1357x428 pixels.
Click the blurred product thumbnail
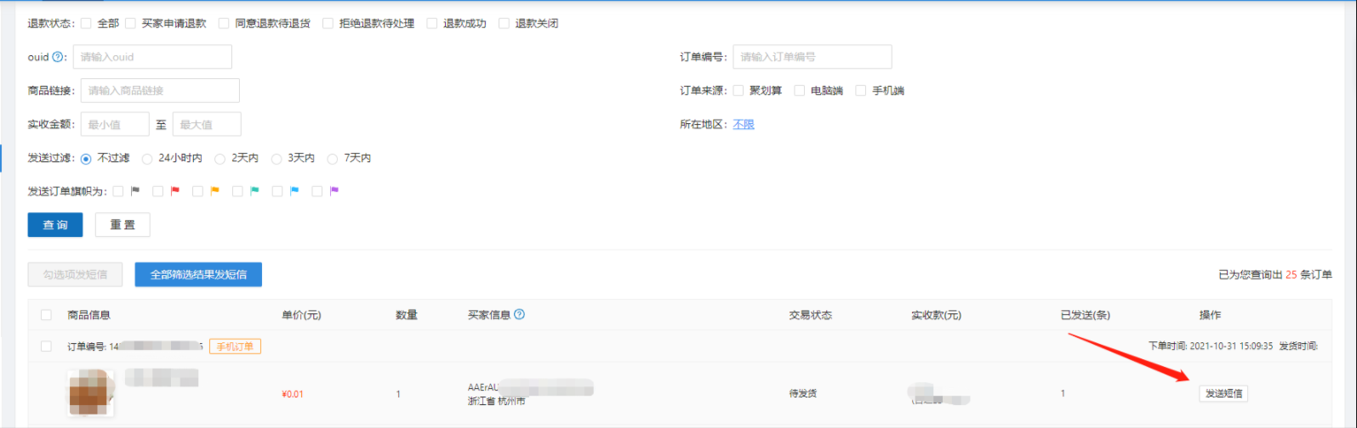[x=90, y=392]
